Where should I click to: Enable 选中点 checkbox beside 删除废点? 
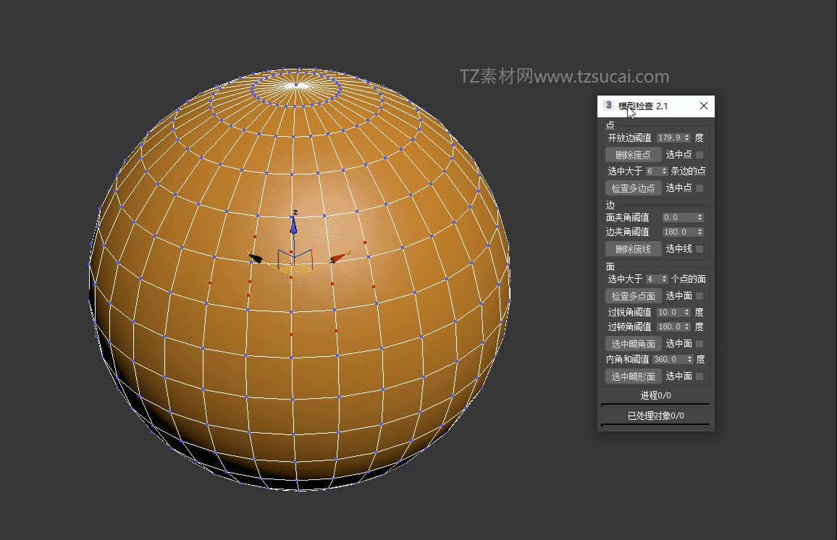click(699, 155)
